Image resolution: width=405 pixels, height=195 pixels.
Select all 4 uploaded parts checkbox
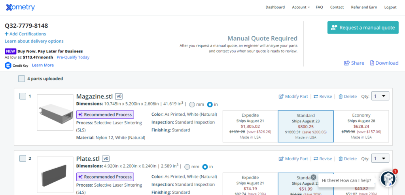(x=21, y=79)
